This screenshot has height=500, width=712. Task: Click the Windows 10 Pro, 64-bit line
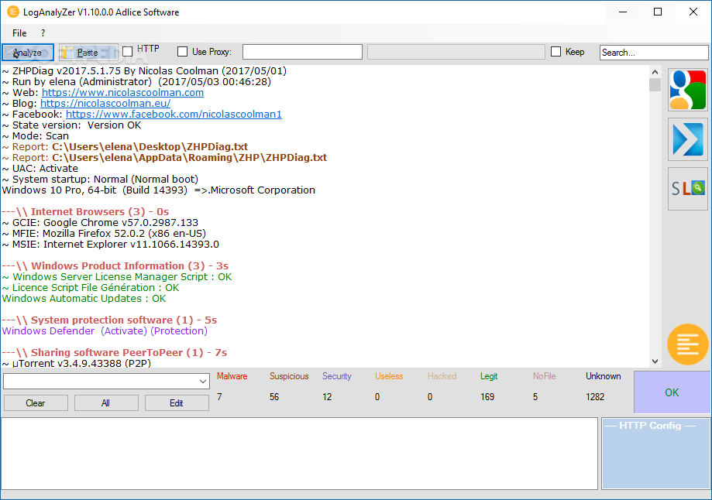point(159,190)
